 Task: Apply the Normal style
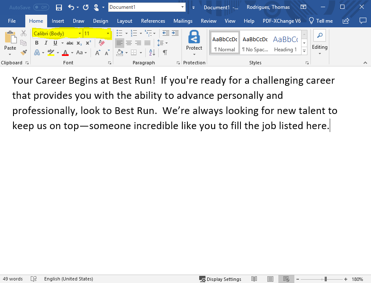[224, 43]
